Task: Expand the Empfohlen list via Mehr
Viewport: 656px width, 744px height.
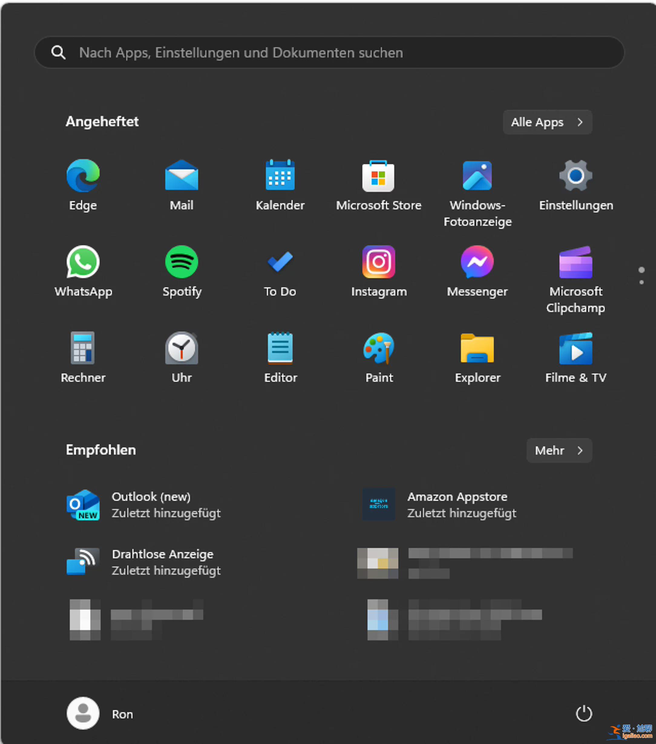Action: [x=559, y=451]
